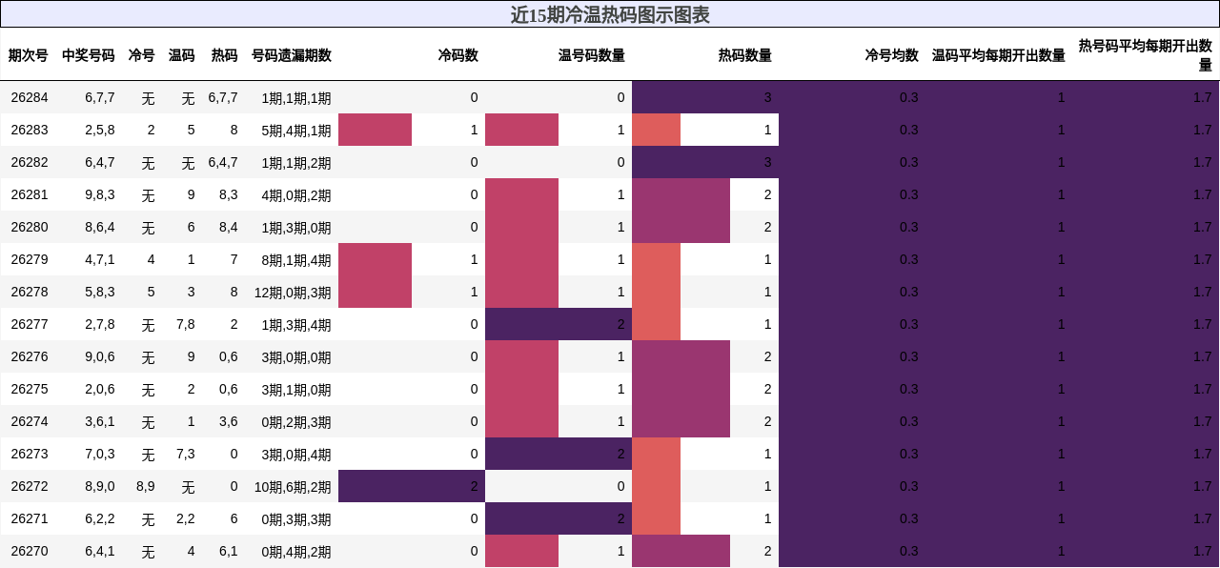Click warm count bar in row 26271
Viewport: 1220px width, 568px height.
click(559, 518)
